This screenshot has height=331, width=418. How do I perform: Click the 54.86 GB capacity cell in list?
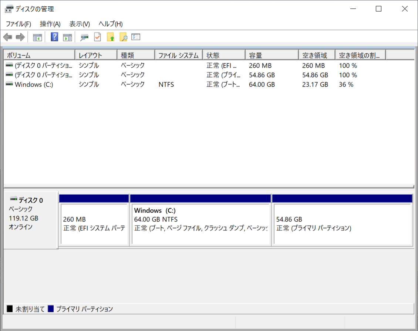262,75
